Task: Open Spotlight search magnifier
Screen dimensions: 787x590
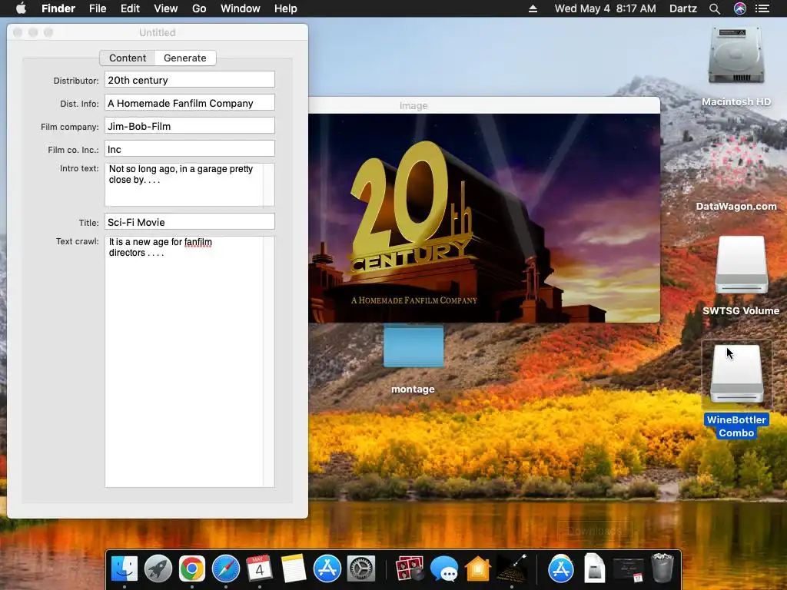Action: coord(715,8)
